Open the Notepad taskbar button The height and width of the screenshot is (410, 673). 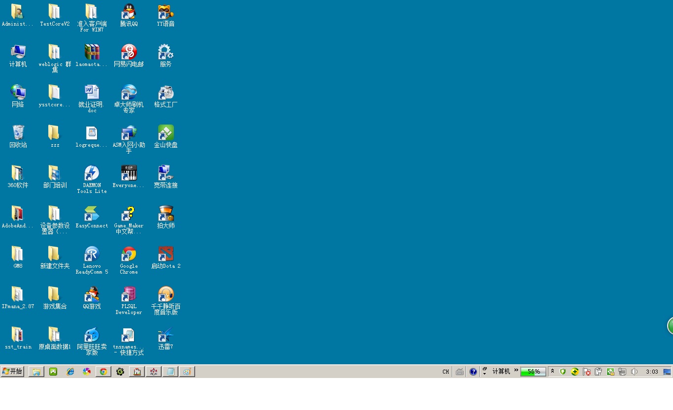point(170,372)
